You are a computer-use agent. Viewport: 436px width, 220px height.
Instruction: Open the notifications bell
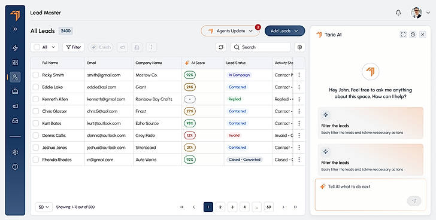tap(398, 13)
